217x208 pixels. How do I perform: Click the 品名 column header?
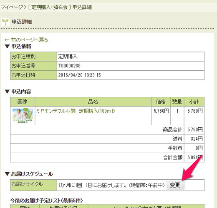[x=93, y=102]
